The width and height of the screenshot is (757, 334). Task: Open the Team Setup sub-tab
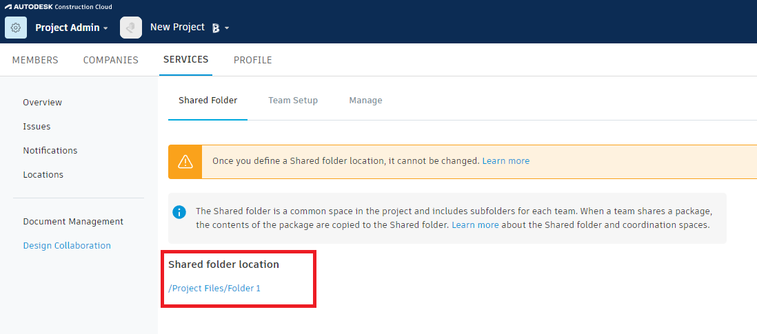point(293,101)
